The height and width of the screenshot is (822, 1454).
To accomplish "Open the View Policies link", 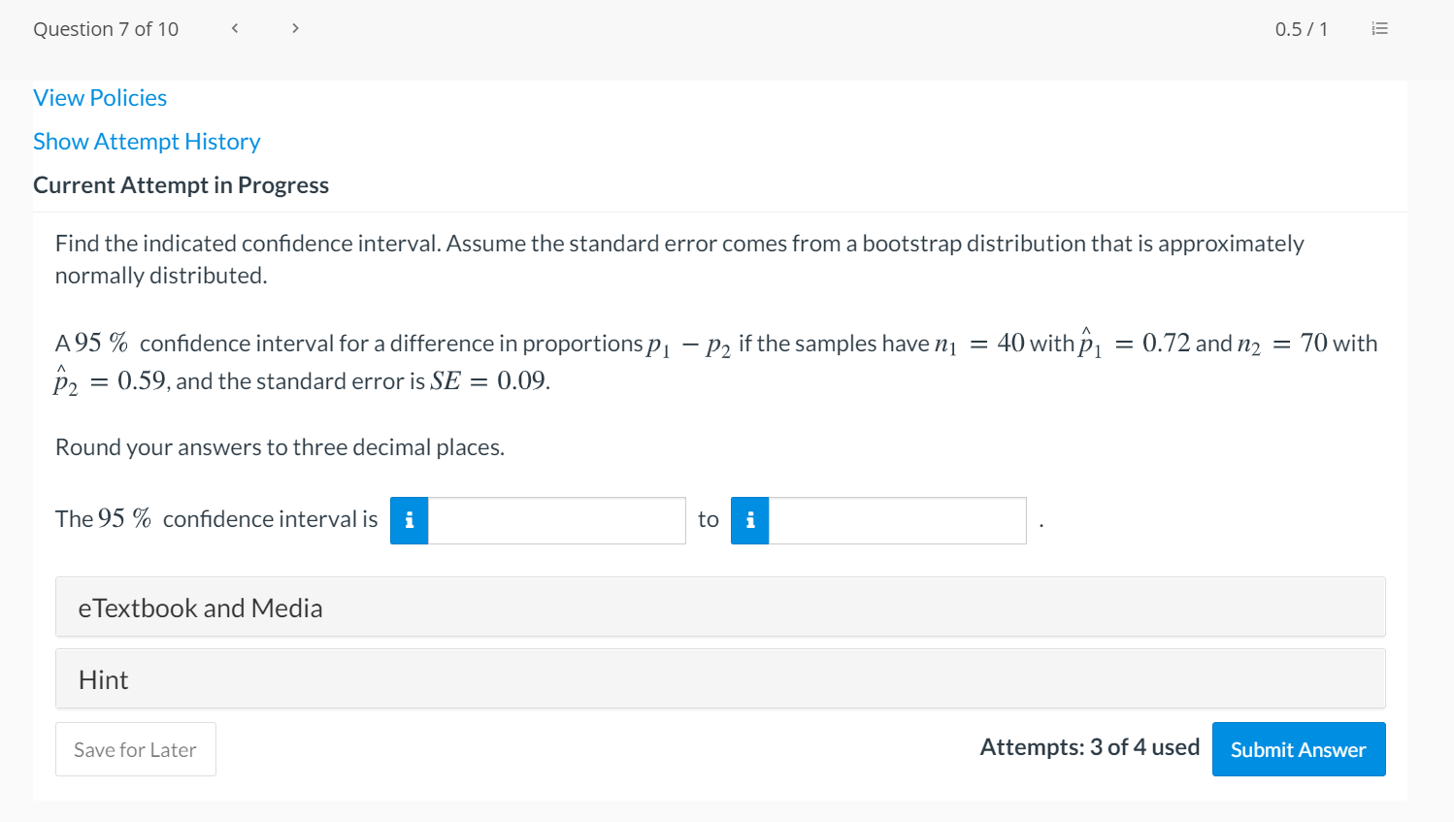I will tap(100, 98).
